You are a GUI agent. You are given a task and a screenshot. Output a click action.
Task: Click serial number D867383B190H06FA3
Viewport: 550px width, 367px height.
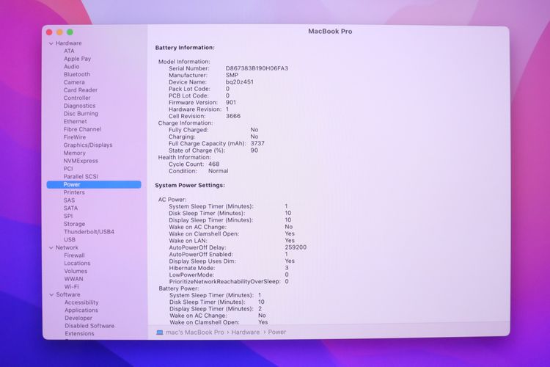(257, 68)
